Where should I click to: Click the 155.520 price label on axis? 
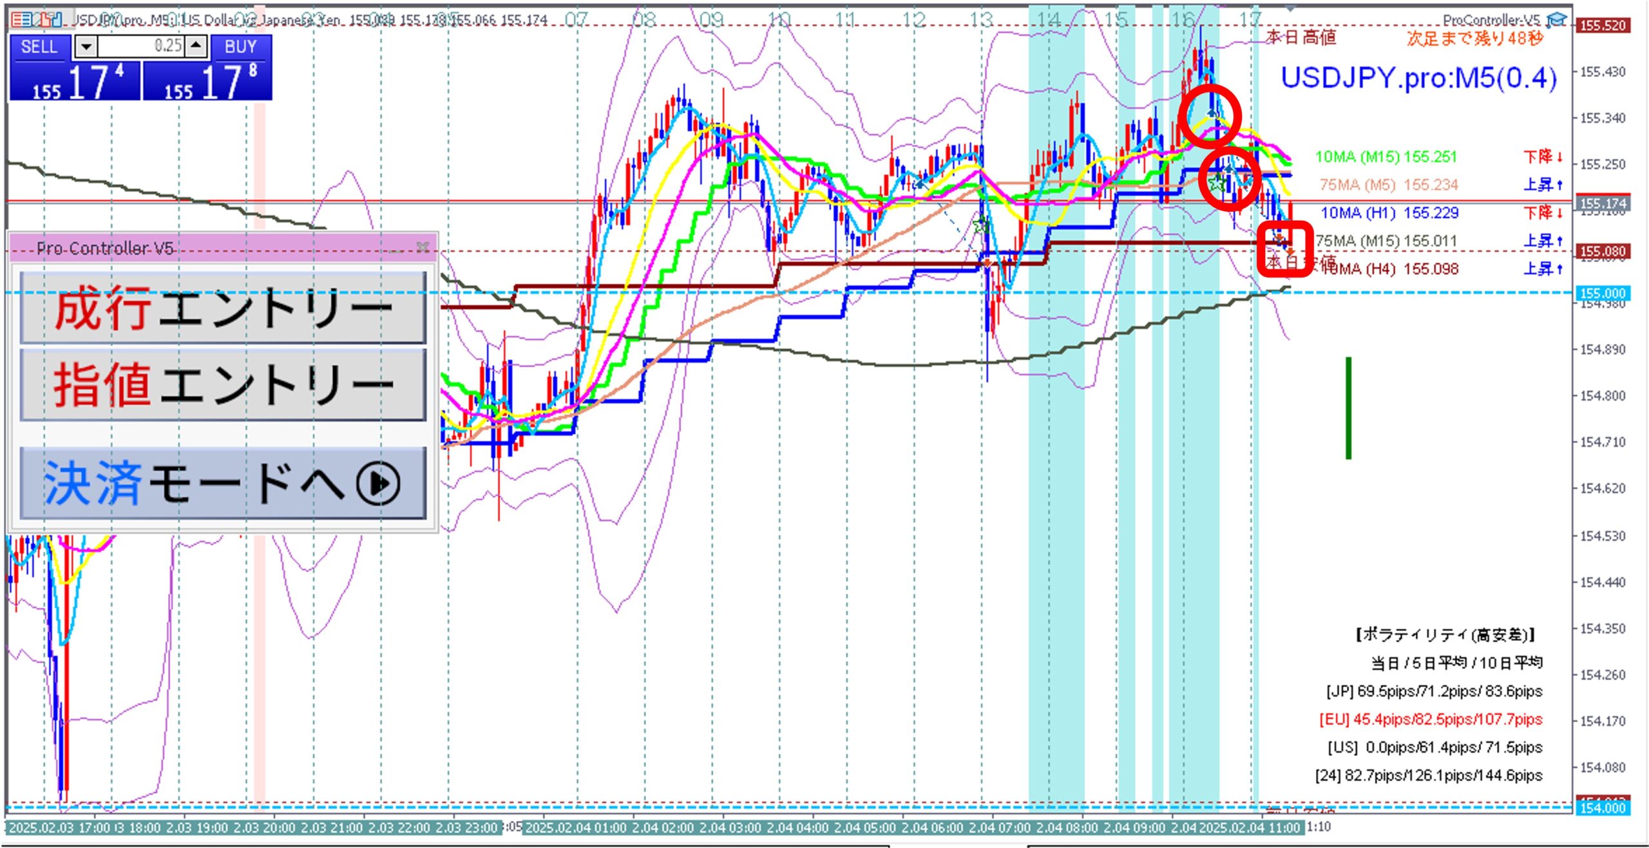pyautogui.click(x=1603, y=26)
